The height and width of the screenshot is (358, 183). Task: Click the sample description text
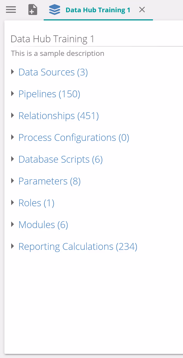click(57, 53)
